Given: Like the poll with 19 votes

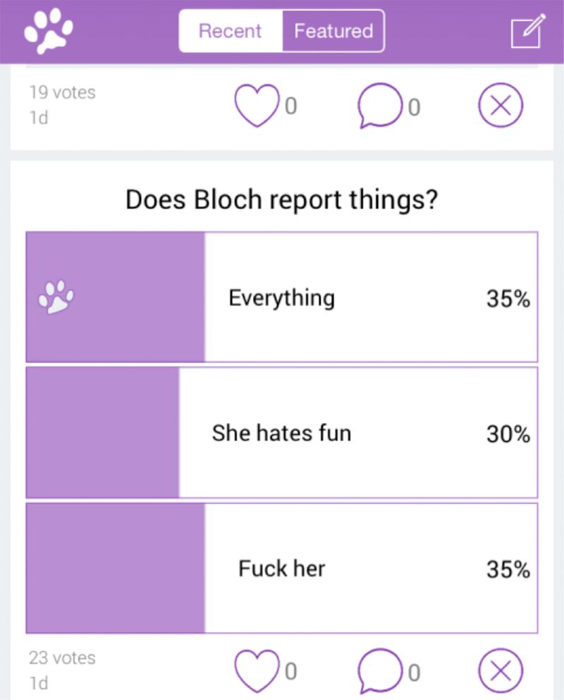Looking at the screenshot, I should [x=257, y=106].
